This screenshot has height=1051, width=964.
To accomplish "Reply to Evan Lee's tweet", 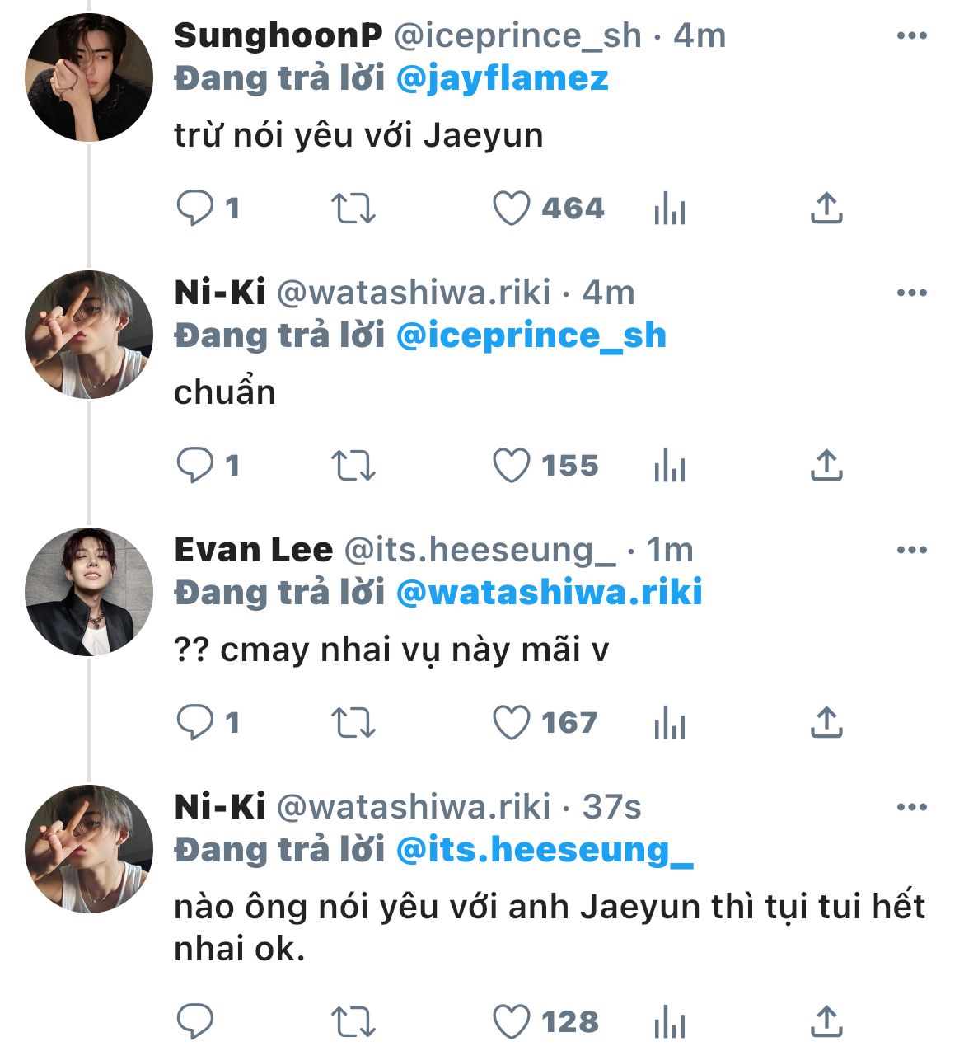I will coord(195,723).
